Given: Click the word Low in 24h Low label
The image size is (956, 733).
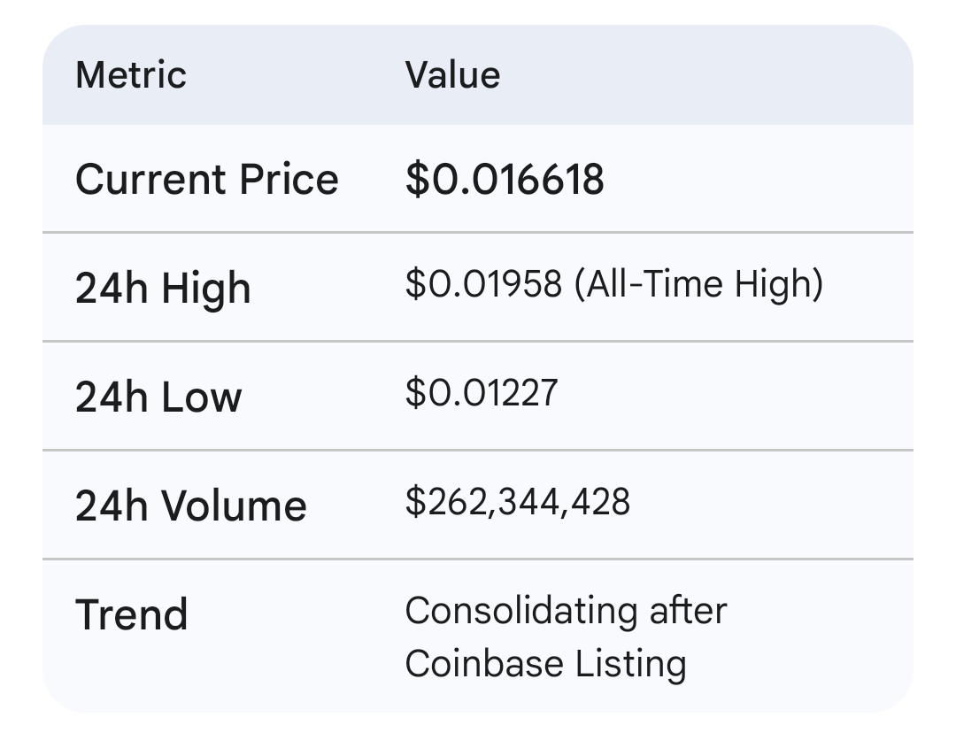Looking at the screenshot, I should point(202,397).
